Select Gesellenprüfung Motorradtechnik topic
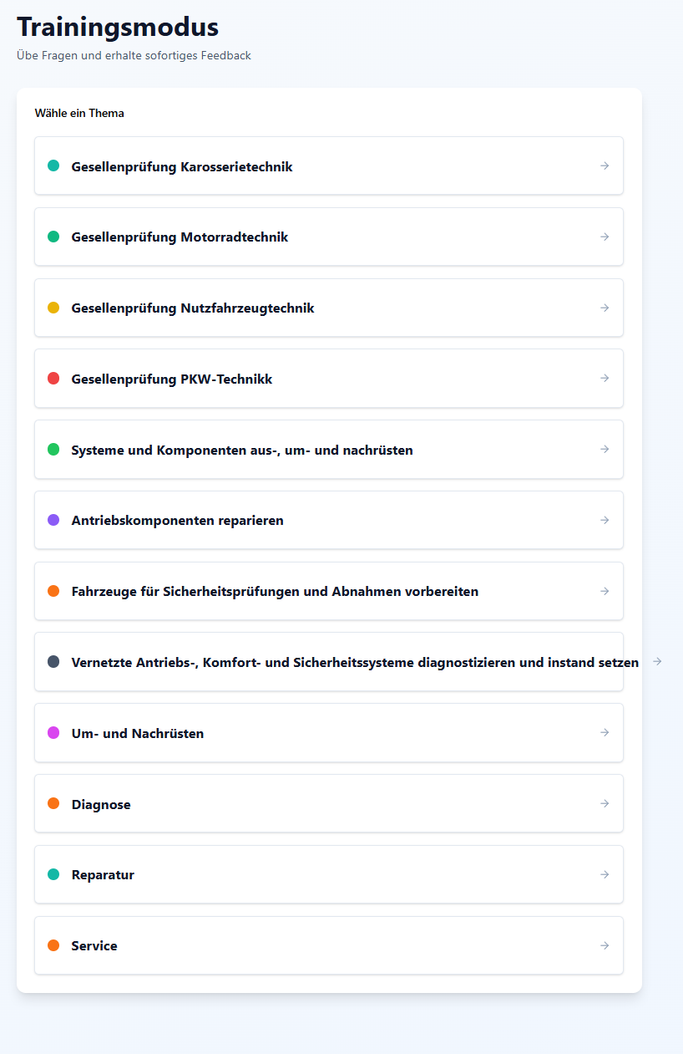The image size is (683, 1054). [180, 237]
